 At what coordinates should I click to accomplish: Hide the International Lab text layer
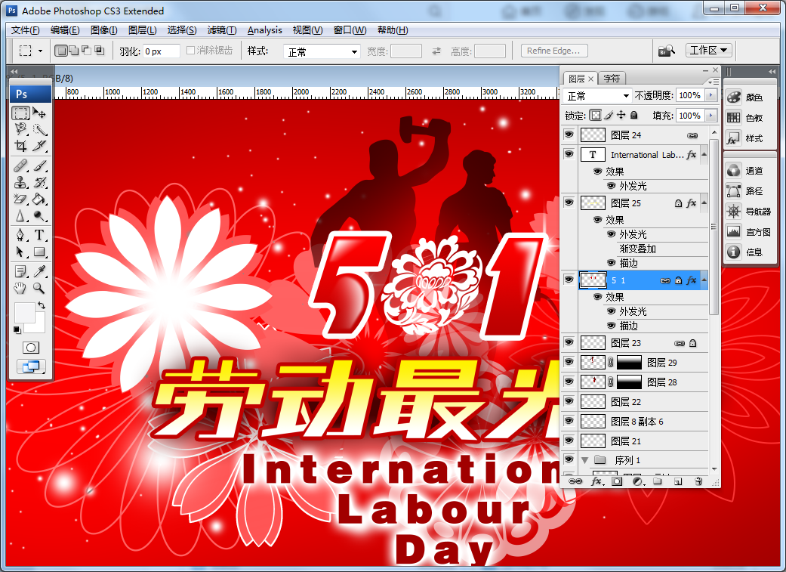pyautogui.click(x=569, y=154)
